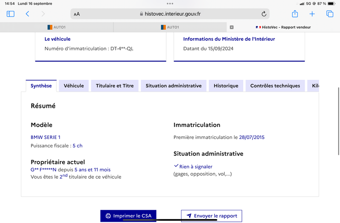Click the date Lundi 16 septembre
The width and height of the screenshot is (340, 223).
click(35, 3)
